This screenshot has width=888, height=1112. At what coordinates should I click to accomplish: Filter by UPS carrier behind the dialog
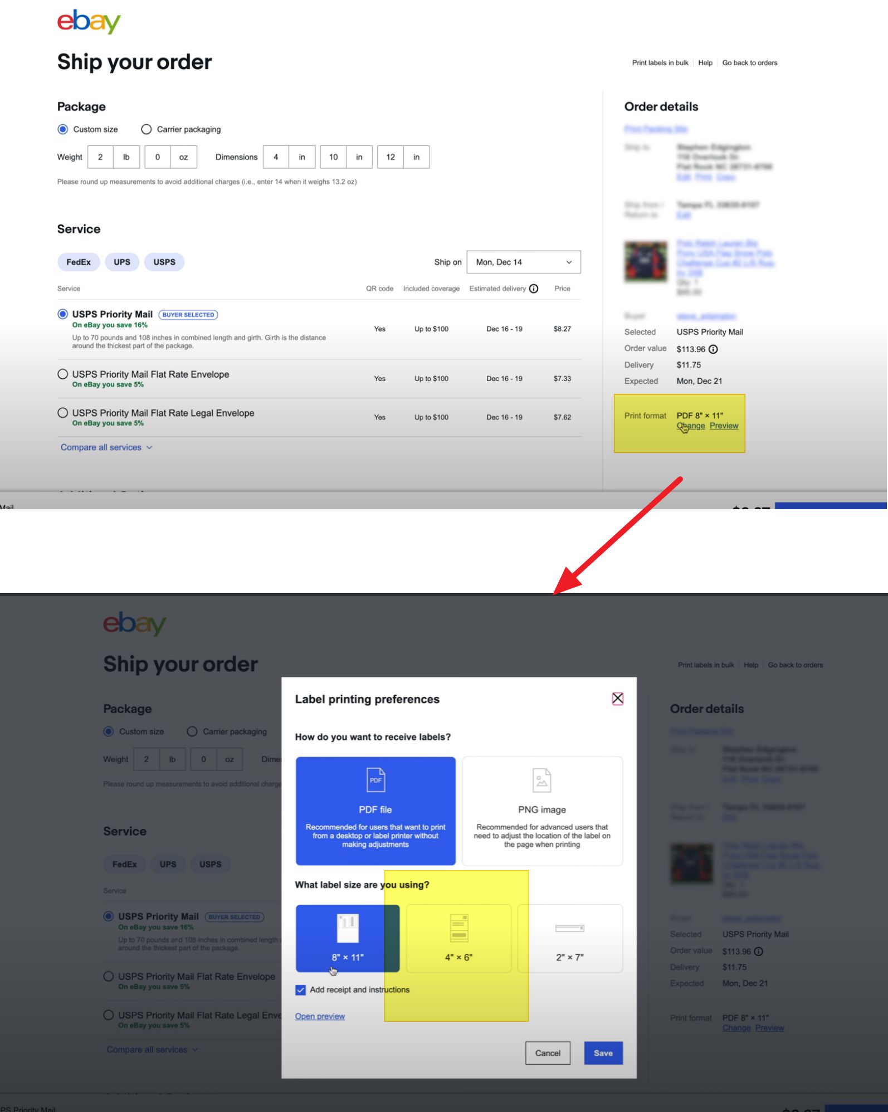[x=168, y=864]
